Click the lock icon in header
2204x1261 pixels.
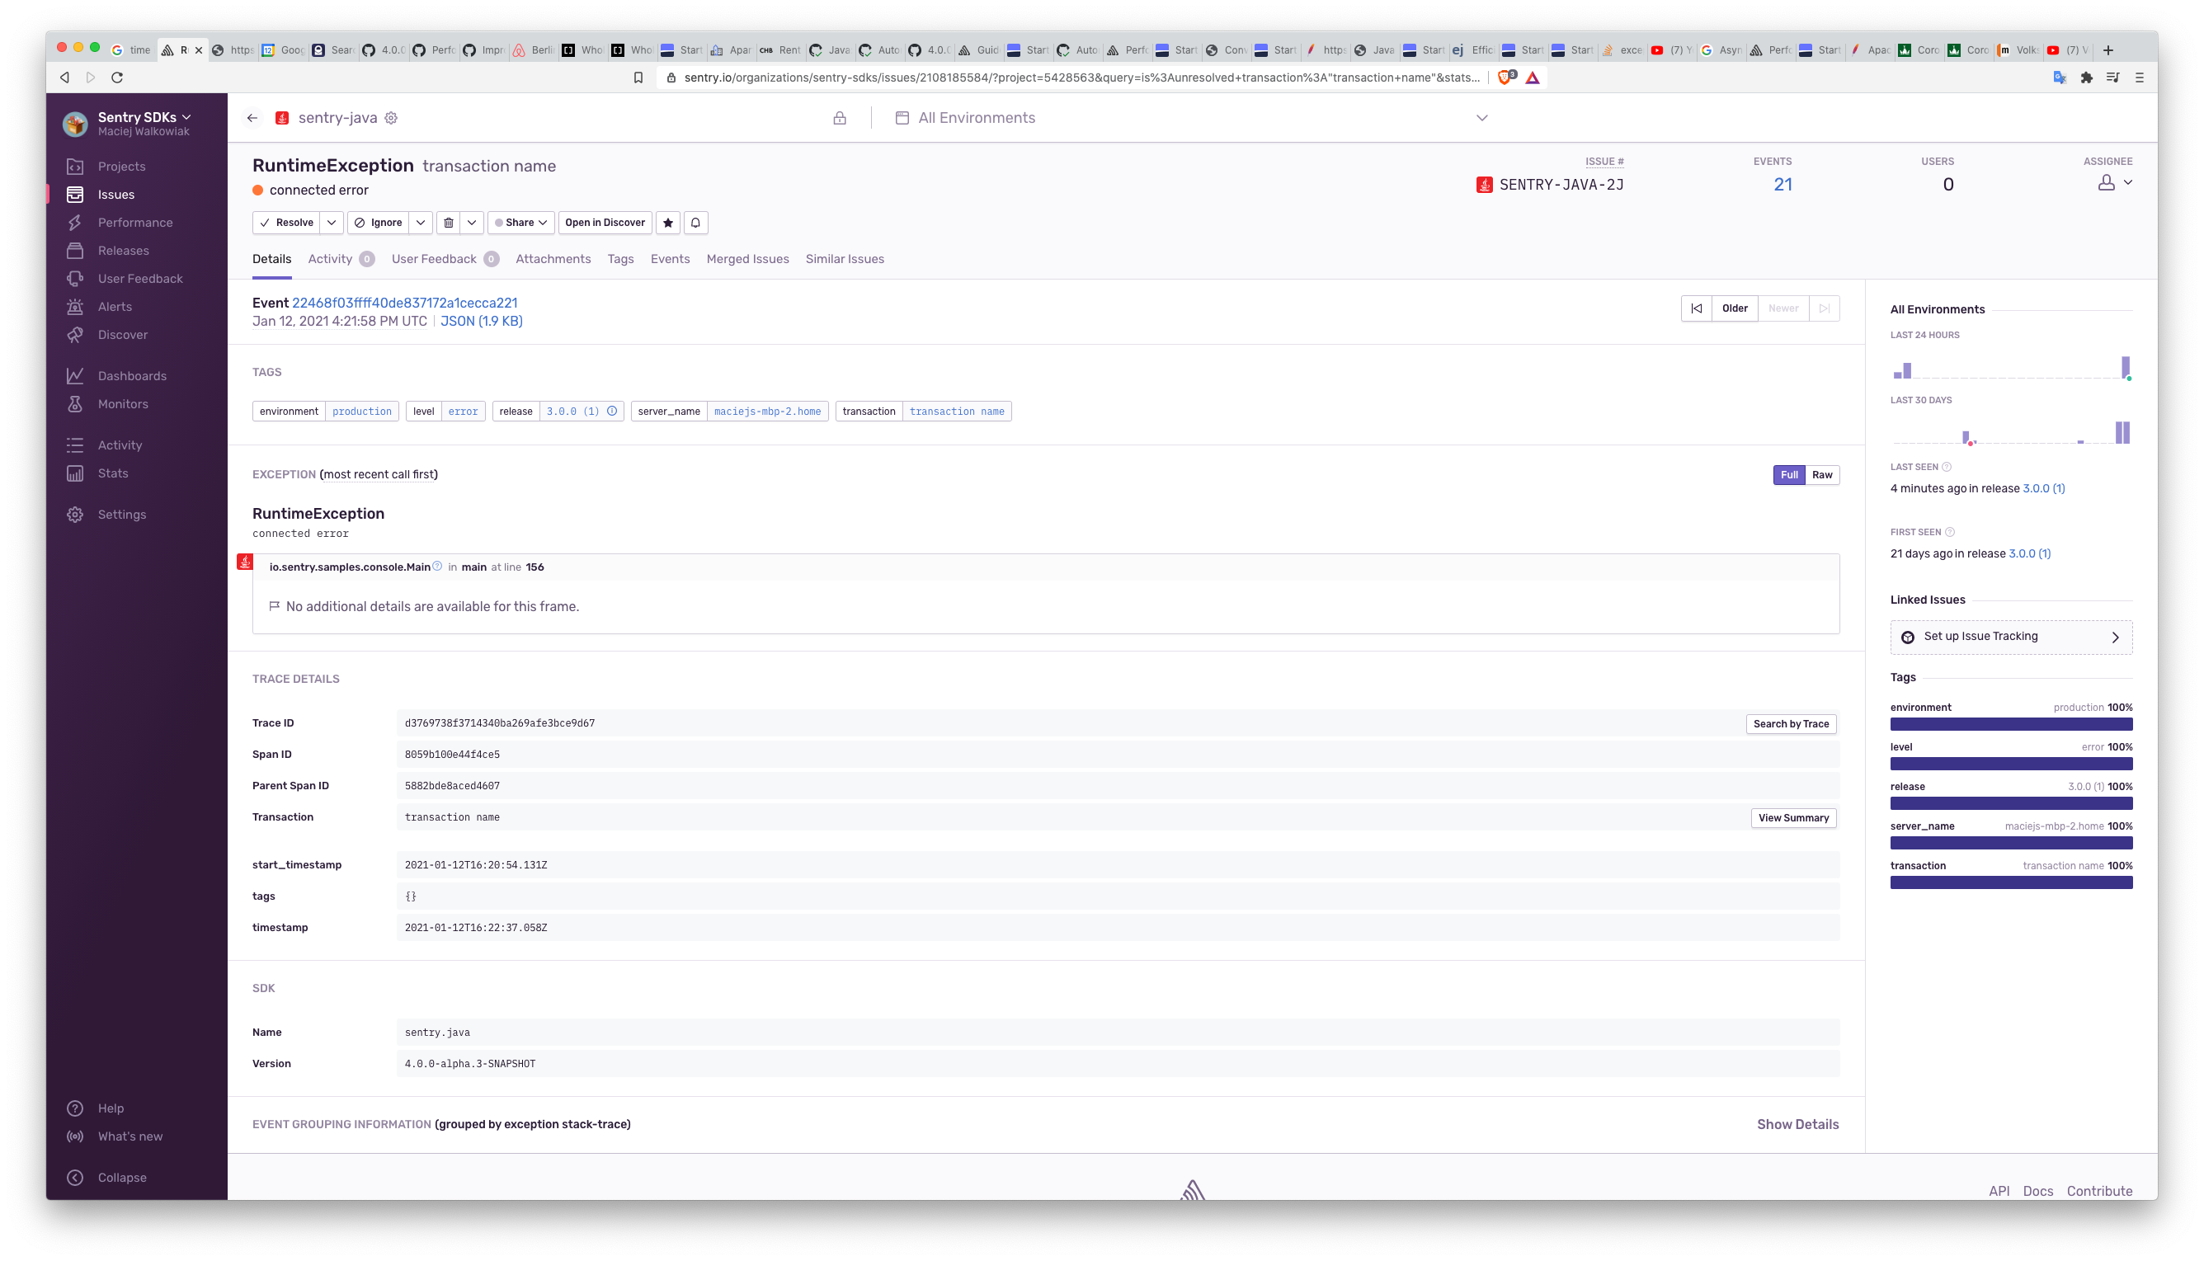pyautogui.click(x=839, y=118)
